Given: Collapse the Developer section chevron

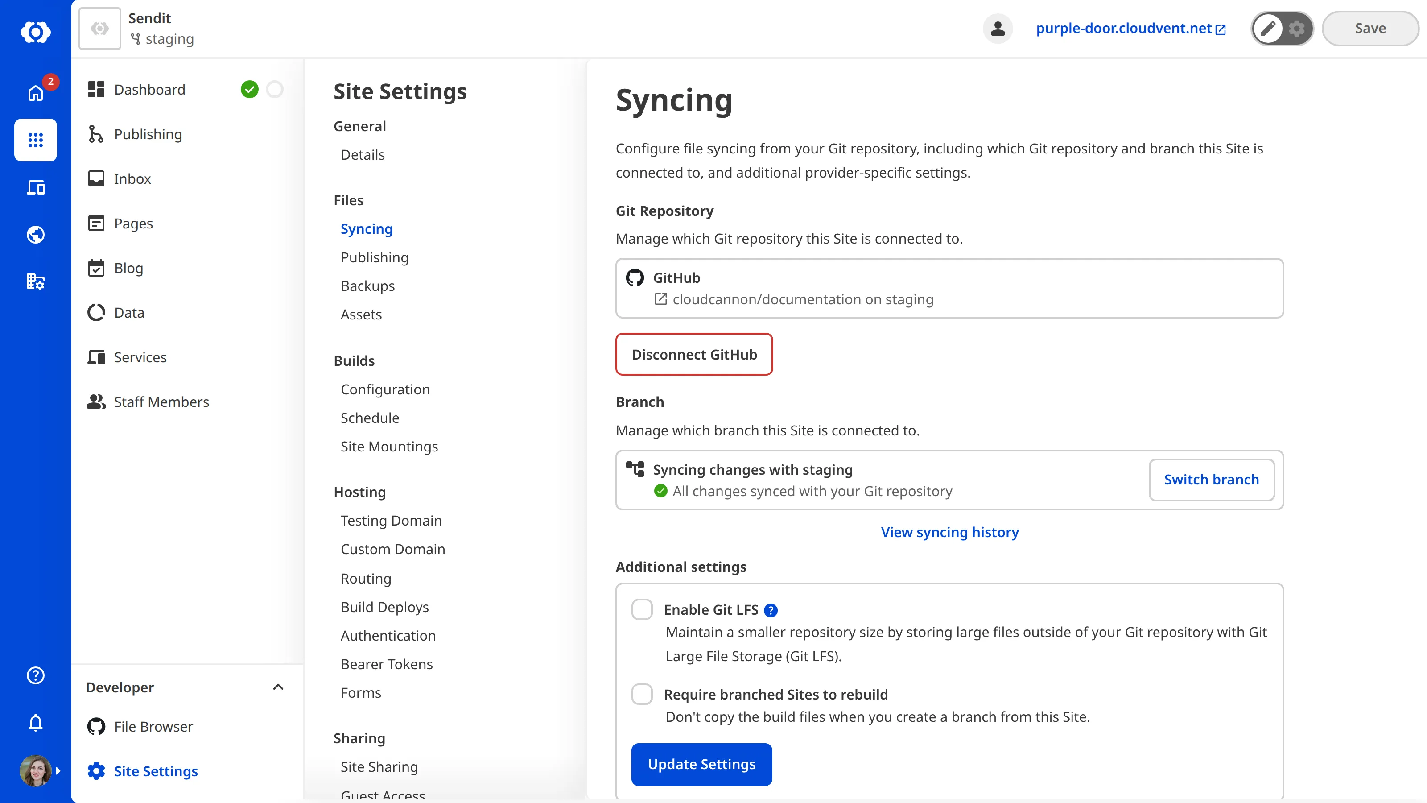Looking at the screenshot, I should click(x=278, y=687).
